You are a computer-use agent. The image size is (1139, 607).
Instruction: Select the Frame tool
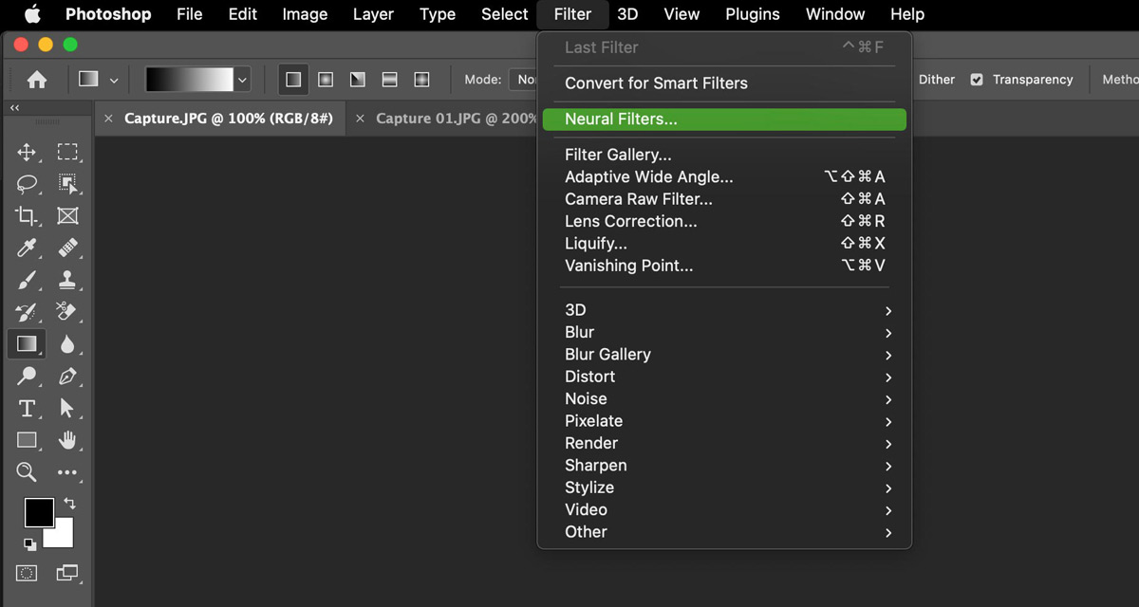[67, 216]
